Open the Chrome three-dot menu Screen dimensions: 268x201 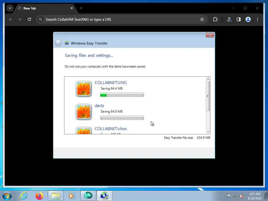[x=258, y=19]
